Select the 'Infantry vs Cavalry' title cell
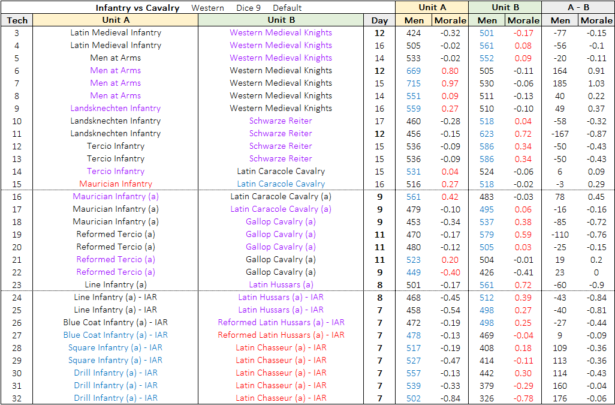615x405 pixels. (137, 8)
